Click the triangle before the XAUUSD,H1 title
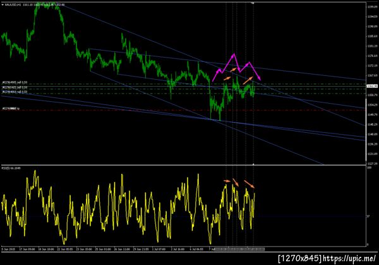The width and height of the screenshot is (379, 265). click(x=3, y=4)
